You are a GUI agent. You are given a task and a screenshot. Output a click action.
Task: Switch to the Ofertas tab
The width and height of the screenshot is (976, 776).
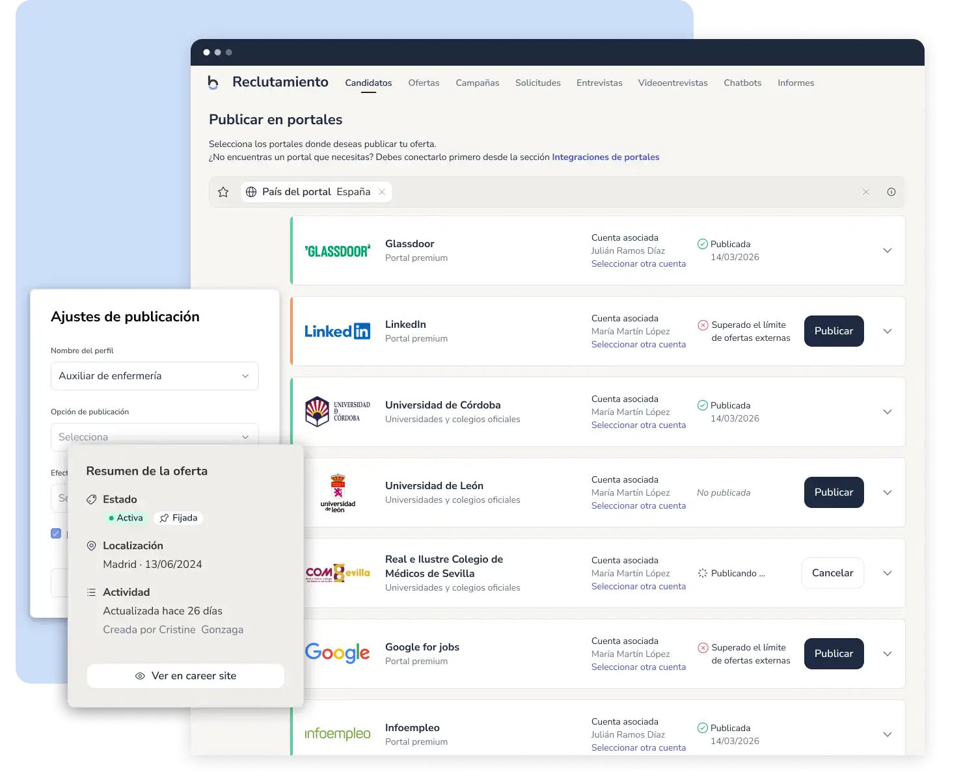click(424, 83)
